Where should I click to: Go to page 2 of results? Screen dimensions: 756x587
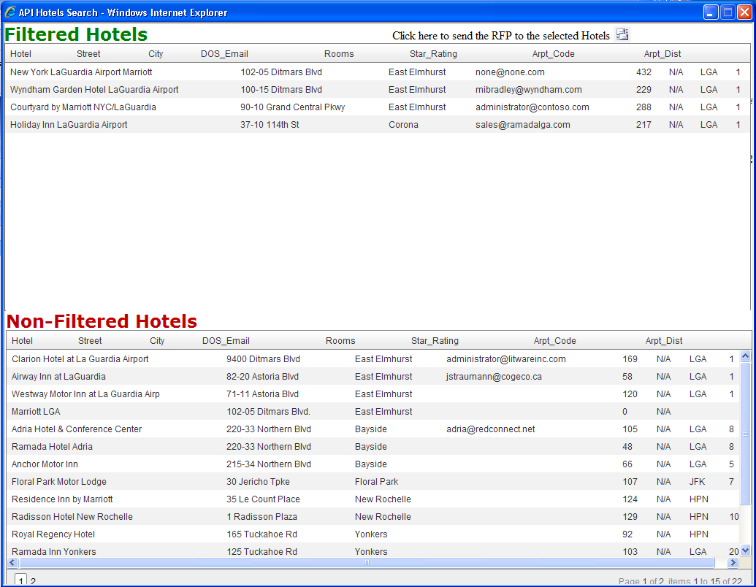pyautogui.click(x=33, y=581)
